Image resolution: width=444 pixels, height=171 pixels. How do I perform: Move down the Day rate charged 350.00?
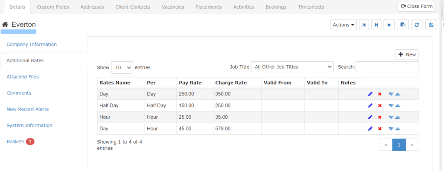(x=391, y=94)
